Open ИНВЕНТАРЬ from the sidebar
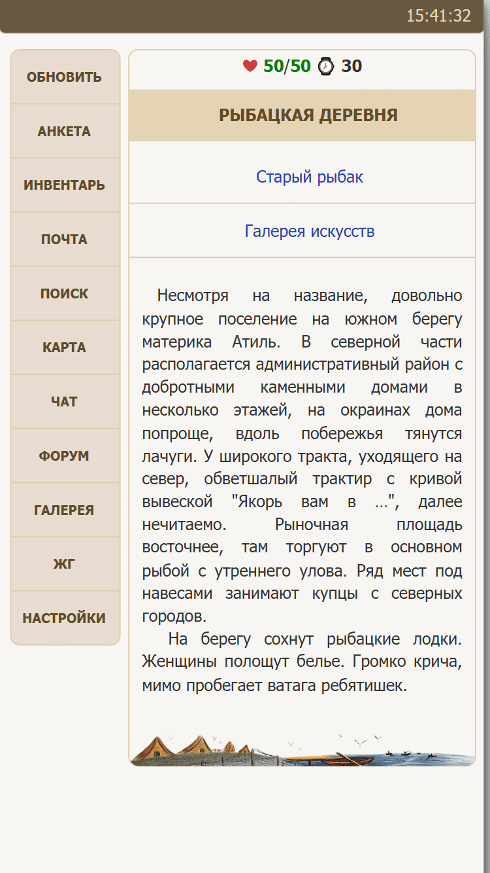 [65, 185]
